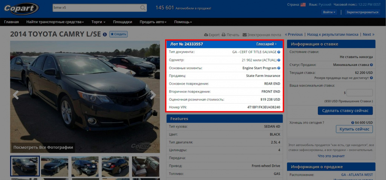Image resolution: width=386 pixels, height=180 pixels.
Task: Click Назад к результатам поиска link
Action: pyautogui.click(x=332, y=34)
